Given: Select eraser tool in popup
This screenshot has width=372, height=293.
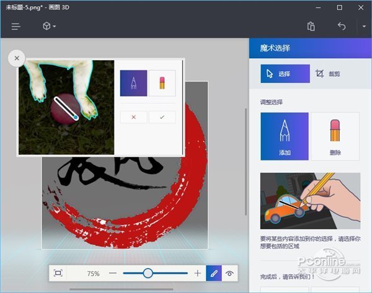Looking at the screenshot, I should tap(162, 83).
